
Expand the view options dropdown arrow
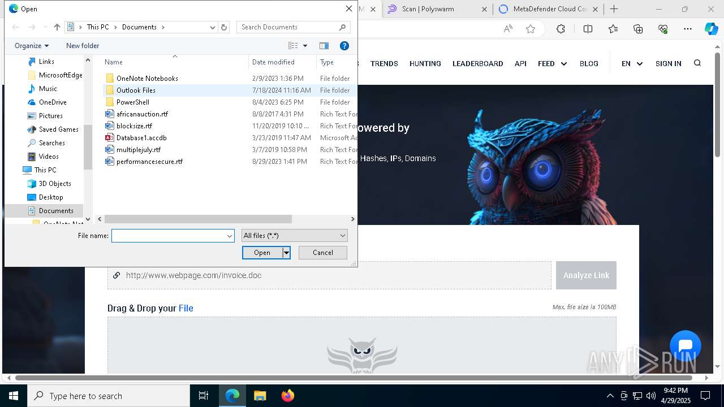305,46
